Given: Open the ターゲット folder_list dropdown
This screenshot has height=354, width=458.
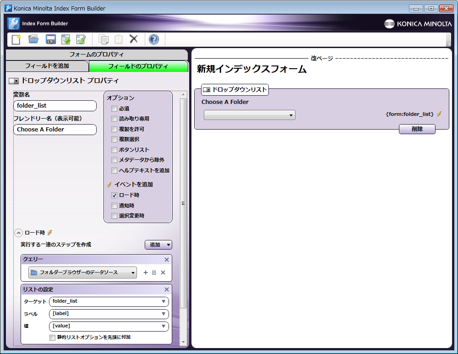Looking at the screenshot, I should coord(109,301).
